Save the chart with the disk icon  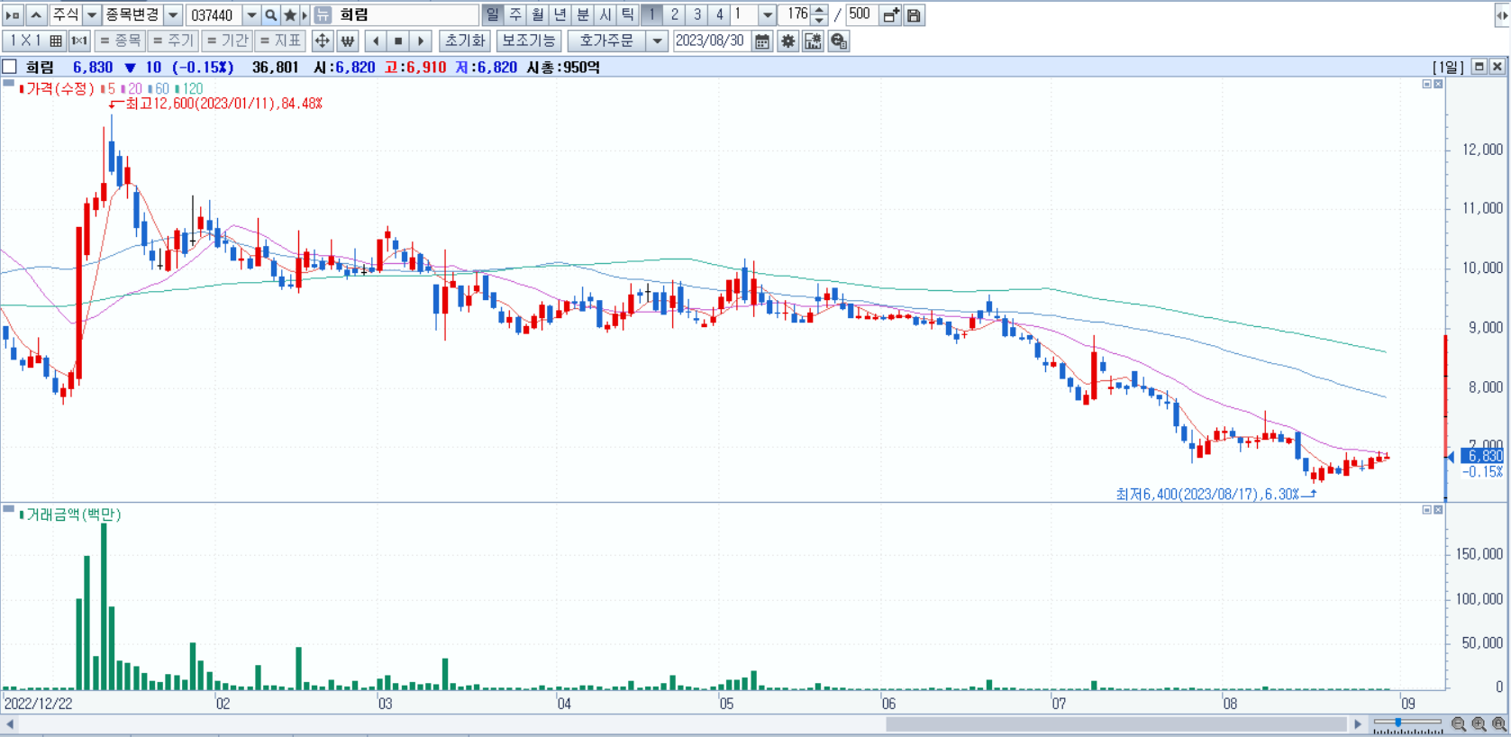pyautogui.click(x=914, y=15)
